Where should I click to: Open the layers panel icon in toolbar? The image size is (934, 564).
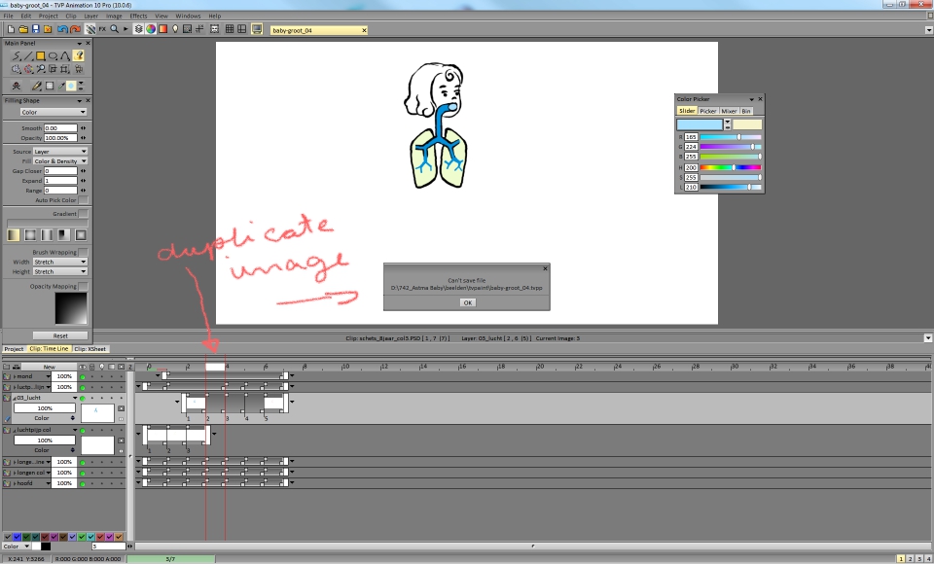tap(138, 29)
